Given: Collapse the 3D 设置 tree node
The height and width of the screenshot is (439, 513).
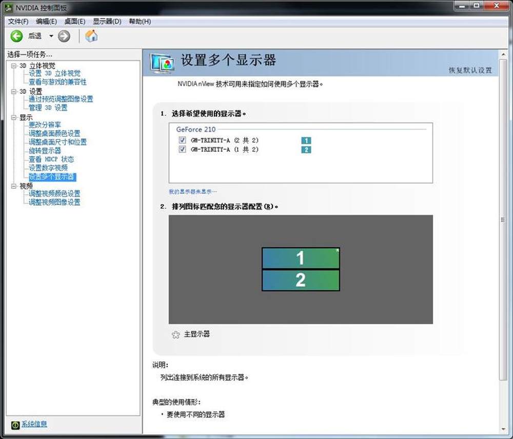Looking at the screenshot, I should tap(14, 91).
